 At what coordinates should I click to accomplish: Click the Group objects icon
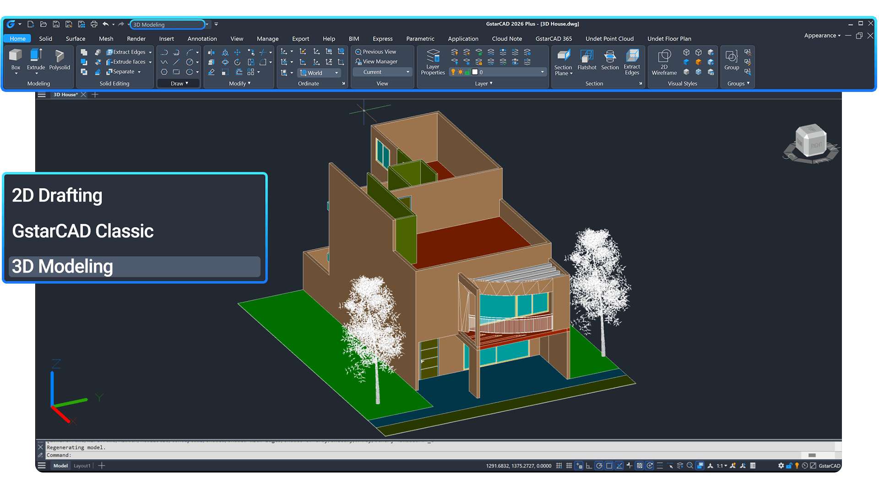click(x=731, y=56)
